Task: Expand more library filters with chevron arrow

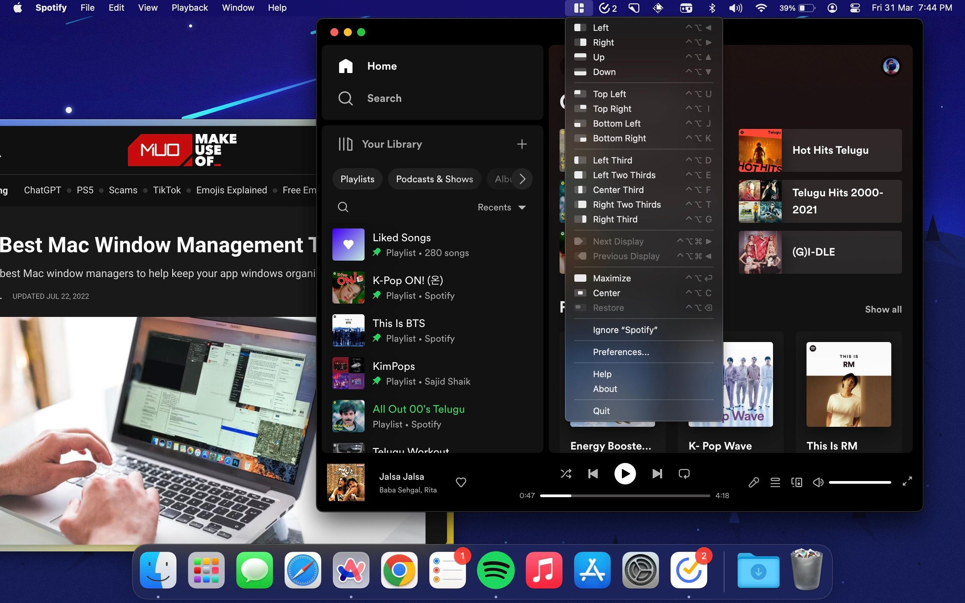Action: (x=522, y=179)
